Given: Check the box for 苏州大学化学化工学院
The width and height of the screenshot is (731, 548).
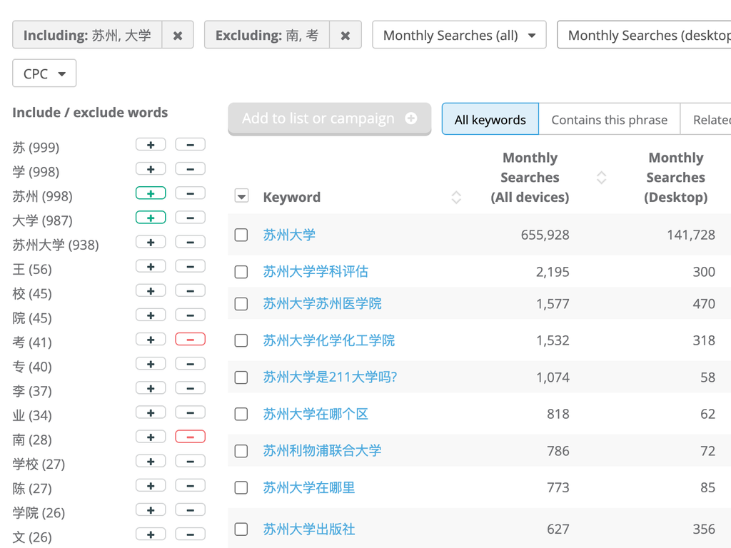Looking at the screenshot, I should click(x=241, y=340).
